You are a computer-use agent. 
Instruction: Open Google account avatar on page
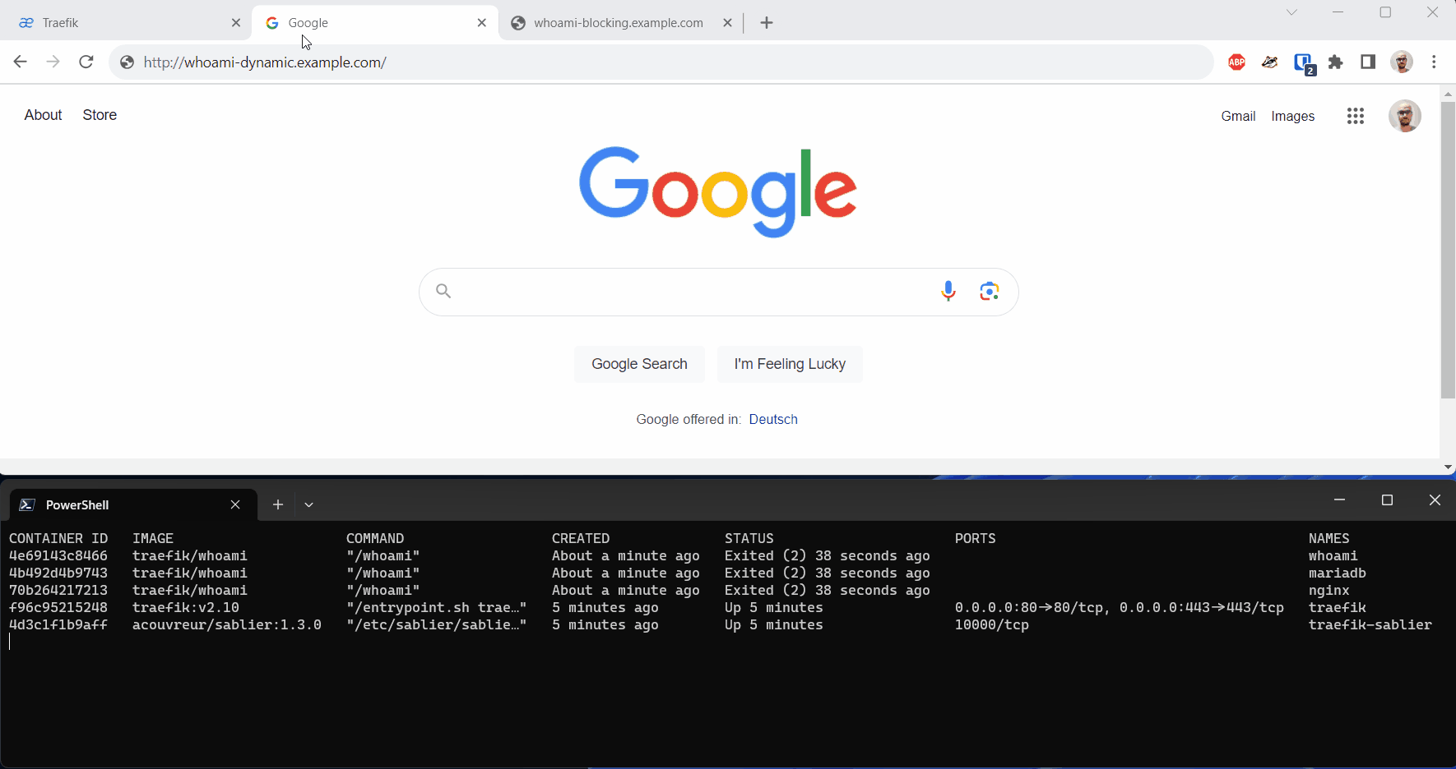(x=1405, y=116)
